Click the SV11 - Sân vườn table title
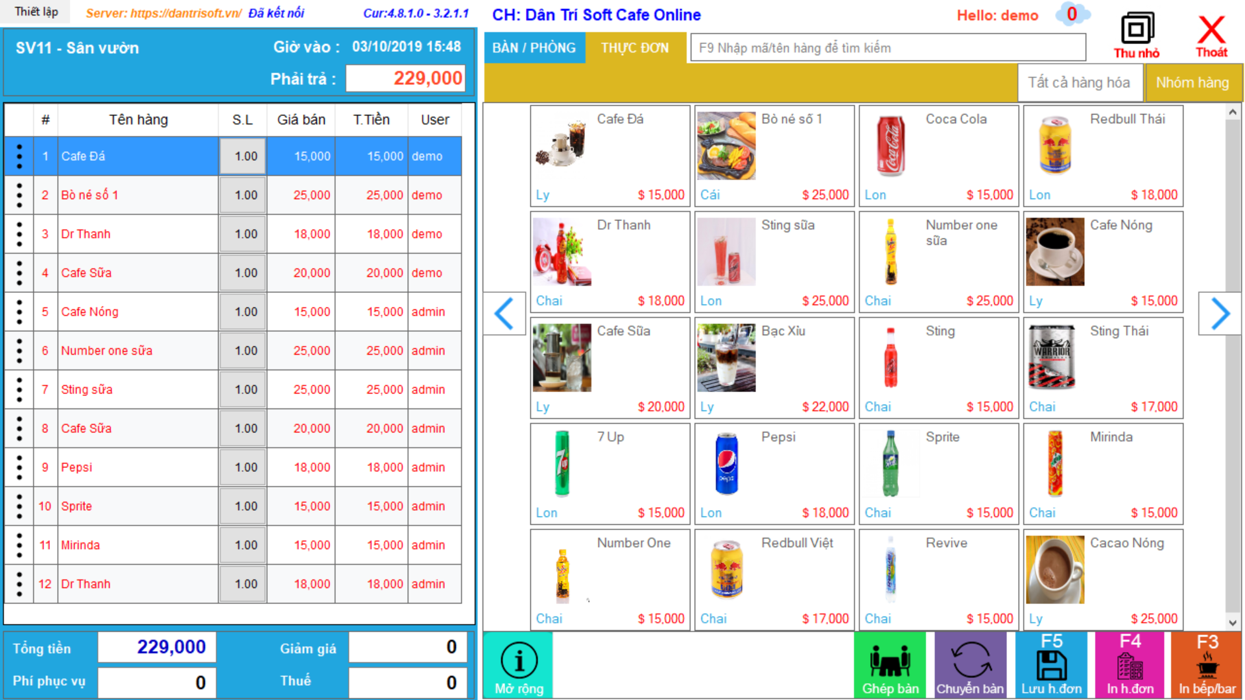The image size is (1245, 700). pyautogui.click(x=77, y=48)
